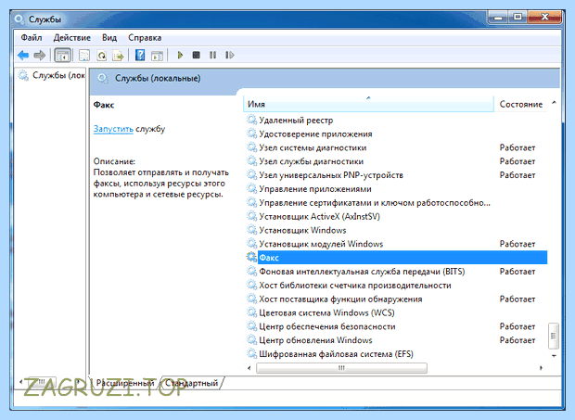This screenshot has height=420, width=575.
Task: Click gear icon beside Удаленный реестр
Action: pos(251,120)
